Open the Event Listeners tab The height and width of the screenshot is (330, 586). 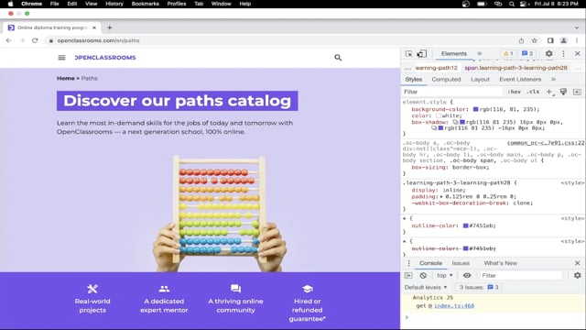520,80
